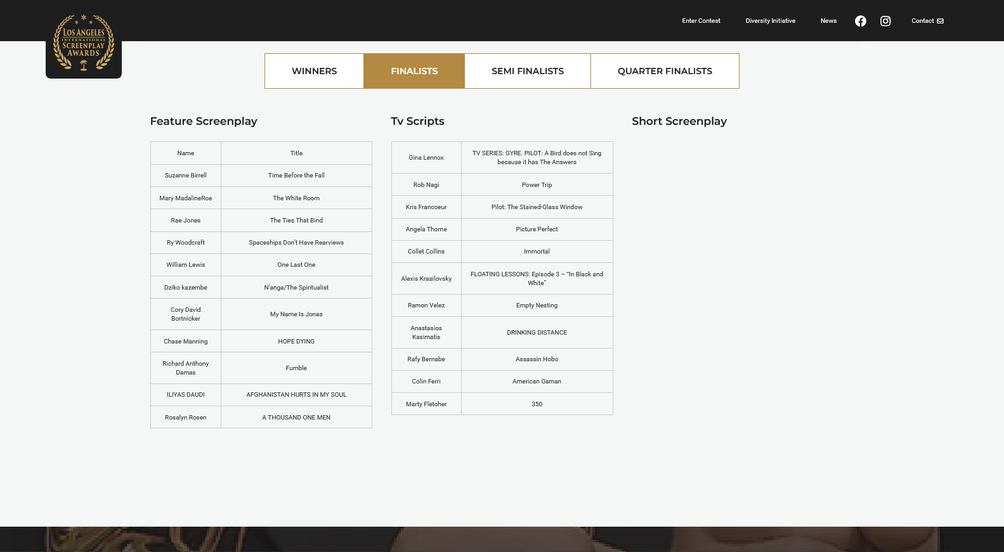
Task: Click the Feature Screenplay heading
Action: (x=204, y=121)
